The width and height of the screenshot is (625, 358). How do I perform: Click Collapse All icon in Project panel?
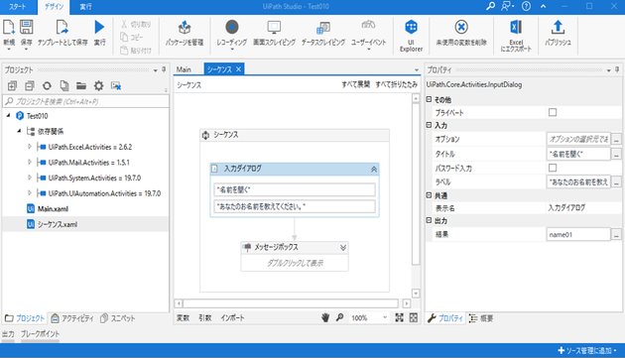(x=30, y=85)
